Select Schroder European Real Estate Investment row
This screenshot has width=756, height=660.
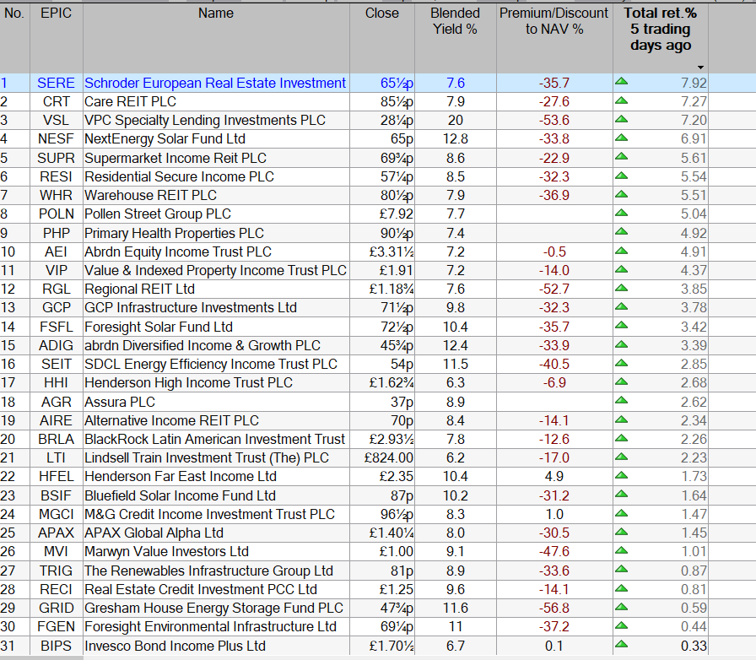pos(378,83)
